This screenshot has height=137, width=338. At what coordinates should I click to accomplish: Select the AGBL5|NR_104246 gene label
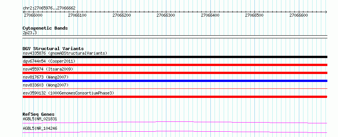click(x=40, y=128)
